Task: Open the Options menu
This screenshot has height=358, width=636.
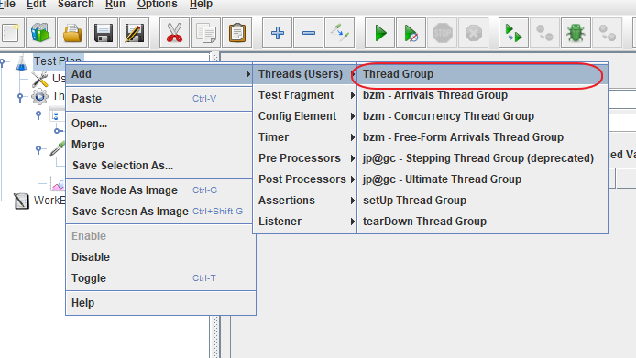Action: [x=158, y=5]
